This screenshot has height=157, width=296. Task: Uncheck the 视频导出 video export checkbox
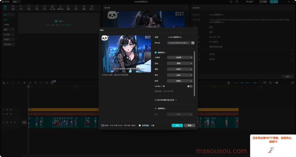(x=156, y=53)
